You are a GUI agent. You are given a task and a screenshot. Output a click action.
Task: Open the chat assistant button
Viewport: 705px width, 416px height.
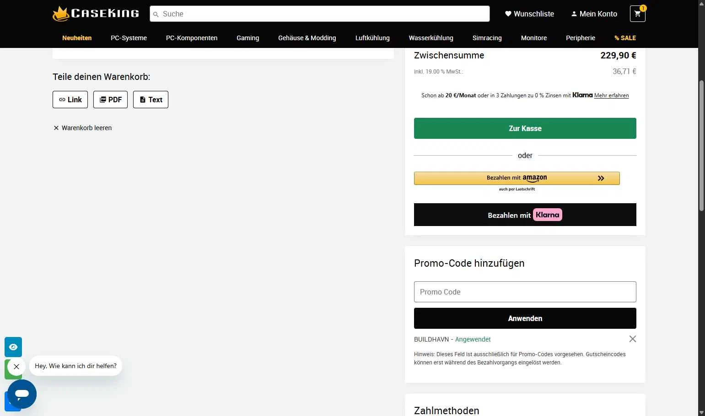click(x=22, y=394)
